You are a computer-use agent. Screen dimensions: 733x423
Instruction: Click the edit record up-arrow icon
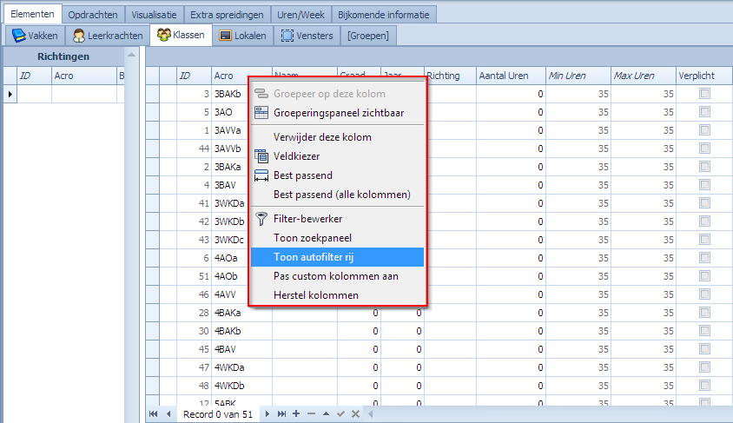click(326, 413)
